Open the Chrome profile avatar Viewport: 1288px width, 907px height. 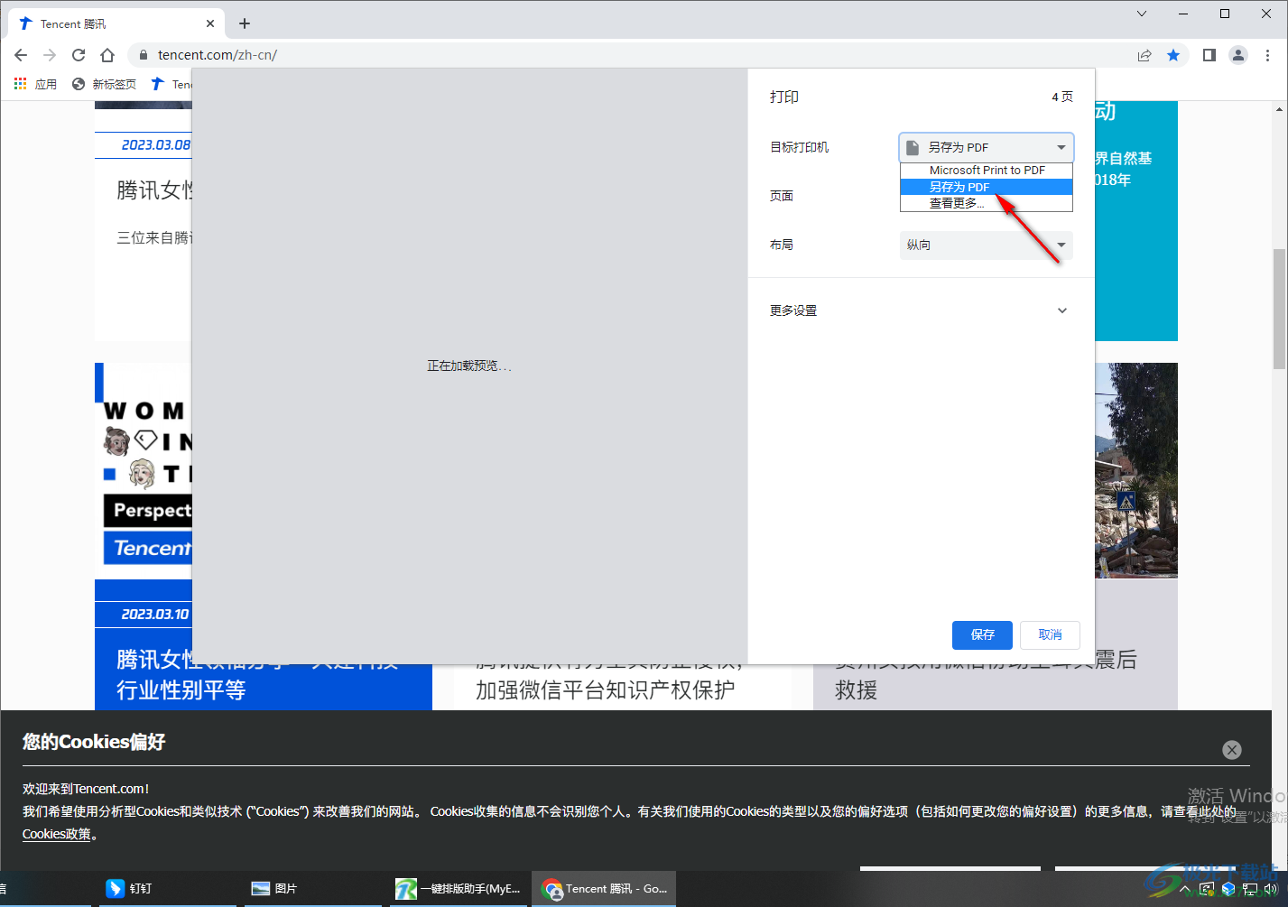coord(1238,55)
